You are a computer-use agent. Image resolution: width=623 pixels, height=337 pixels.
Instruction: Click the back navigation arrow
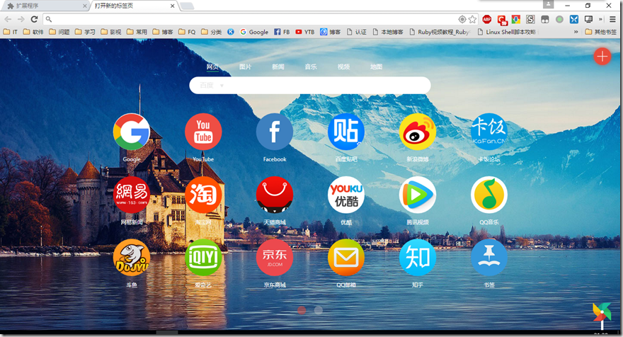pyautogui.click(x=8, y=19)
